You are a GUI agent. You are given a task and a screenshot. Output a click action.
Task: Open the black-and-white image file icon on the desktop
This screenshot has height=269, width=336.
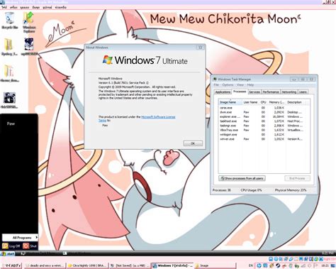tap(9, 100)
